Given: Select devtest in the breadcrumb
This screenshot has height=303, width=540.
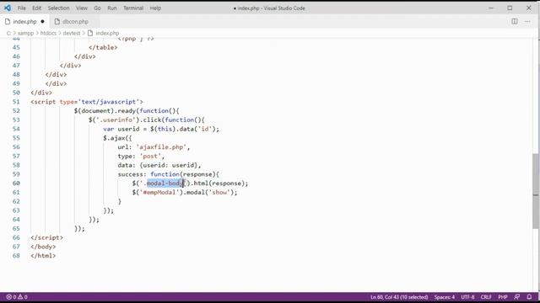Looking at the screenshot, I should coord(71,33).
